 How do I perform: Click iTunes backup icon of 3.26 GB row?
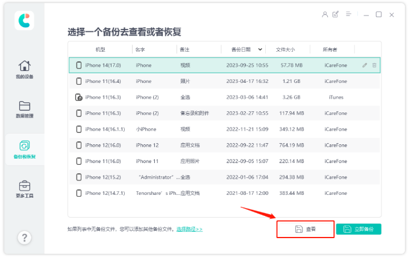pos(78,97)
